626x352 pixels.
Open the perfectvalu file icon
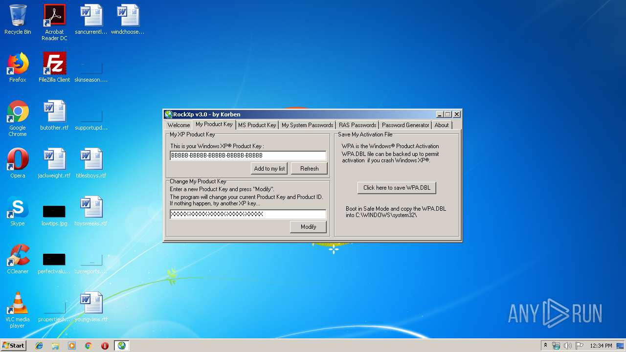click(x=54, y=263)
